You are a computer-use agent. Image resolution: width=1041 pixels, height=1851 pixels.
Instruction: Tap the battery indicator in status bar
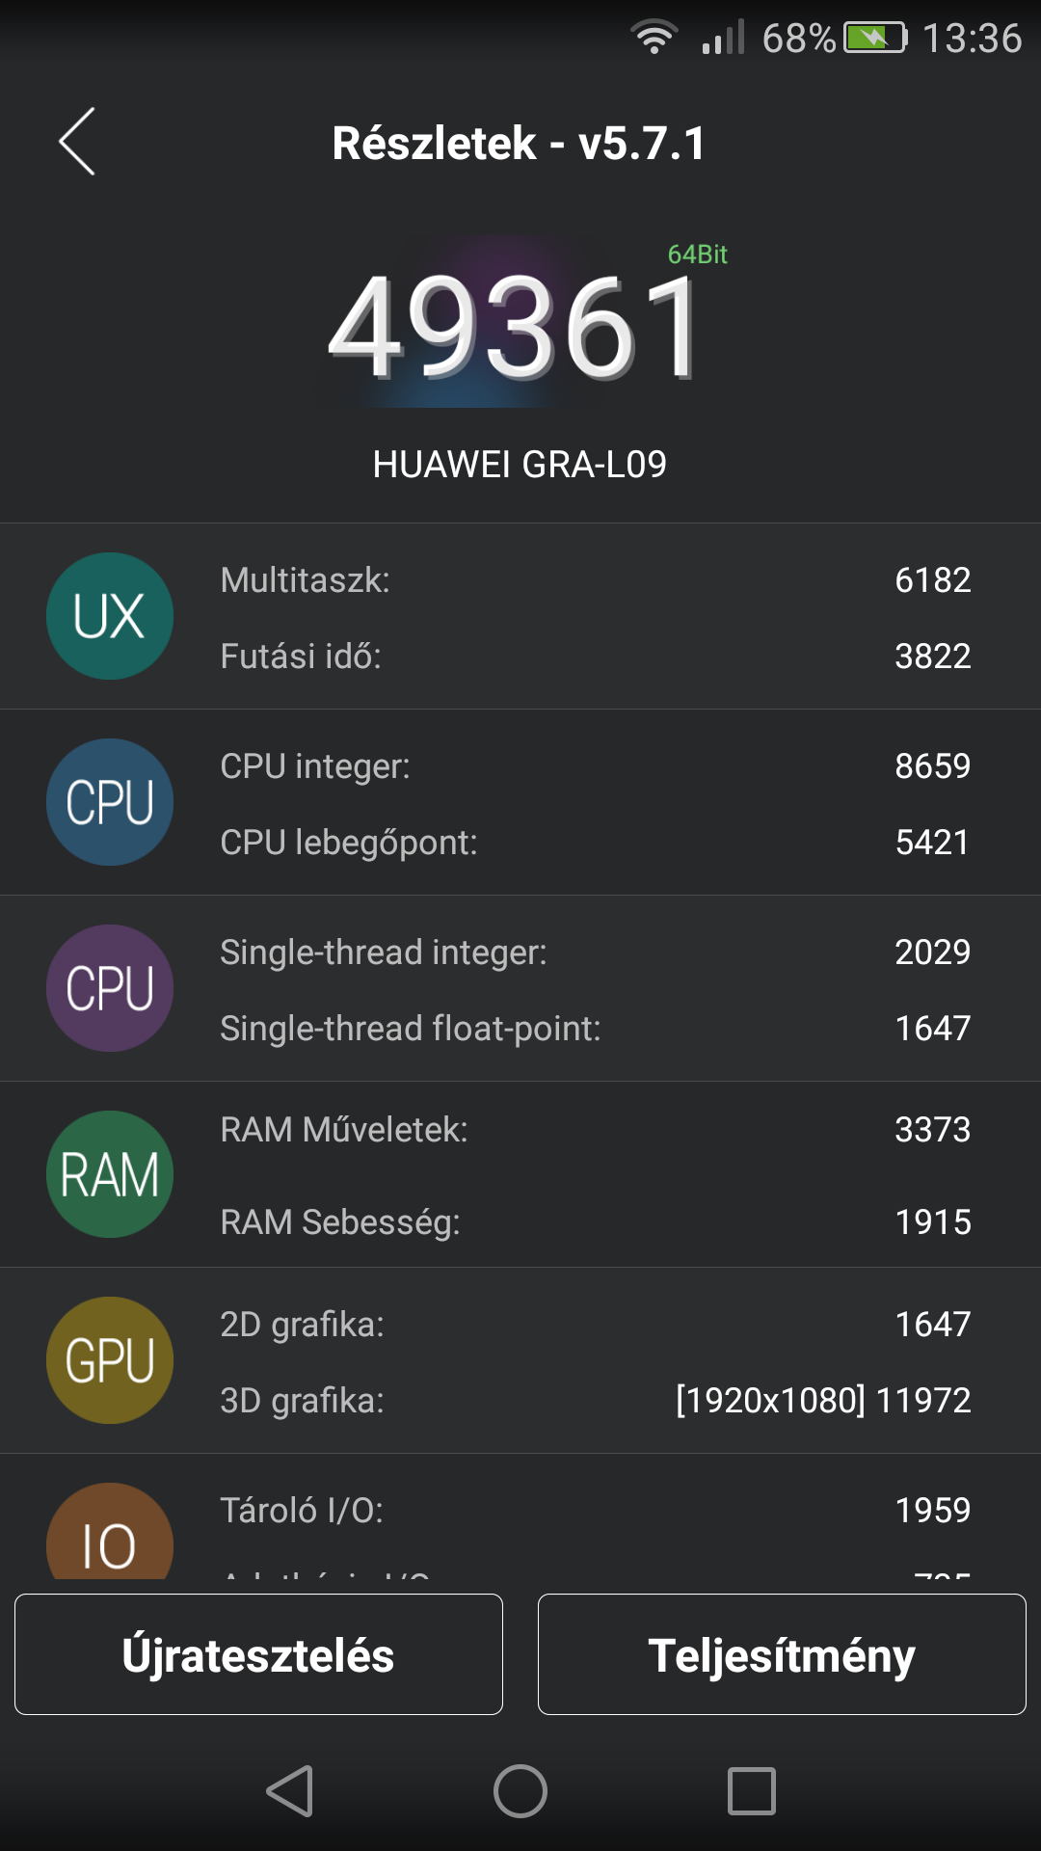pyautogui.click(x=875, y=38)
